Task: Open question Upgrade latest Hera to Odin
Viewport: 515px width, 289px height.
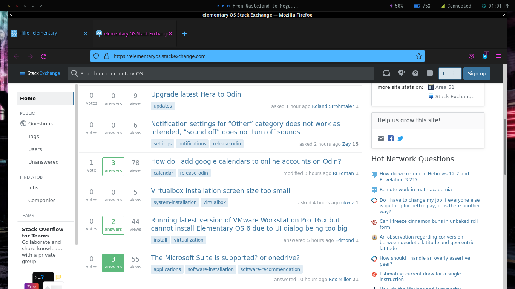Action: coord(196,94)
